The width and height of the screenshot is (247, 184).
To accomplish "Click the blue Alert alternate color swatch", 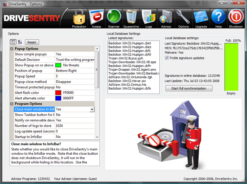I will coord(58,98).
